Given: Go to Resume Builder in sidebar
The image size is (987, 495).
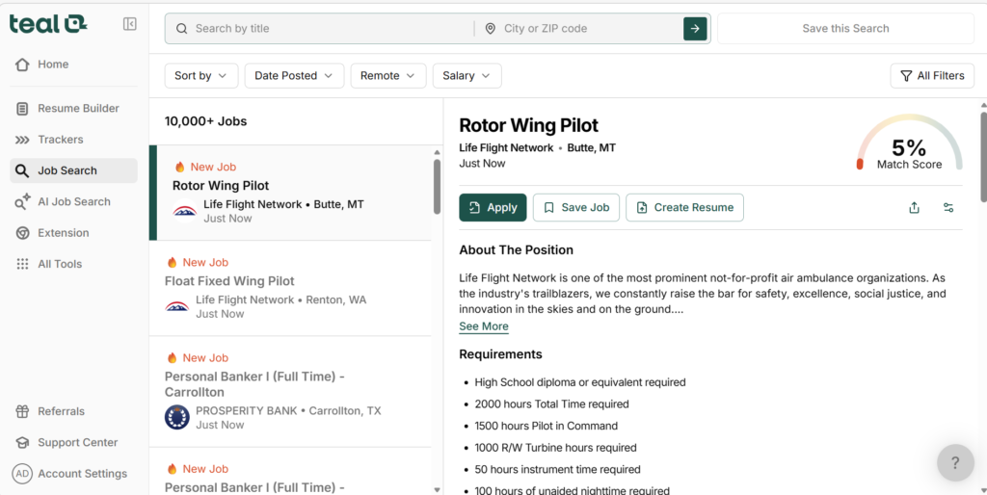Looking at the screenshot, I should [78, 109].
